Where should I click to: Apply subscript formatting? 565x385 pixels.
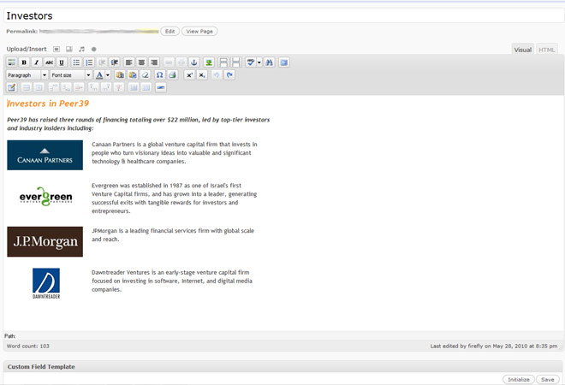[202, 75]
